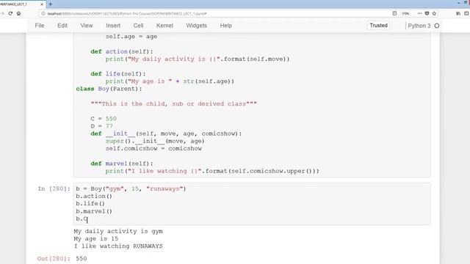Click the Pocket save icon
This screenshot has width=470, height=264.
click(x=427, y=13)
